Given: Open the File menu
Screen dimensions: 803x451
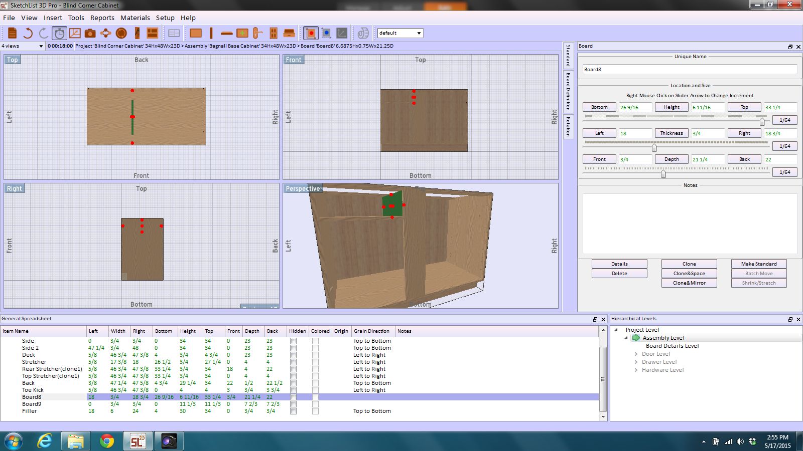Looking at the screenshot, I should click(x=9, y=18).
